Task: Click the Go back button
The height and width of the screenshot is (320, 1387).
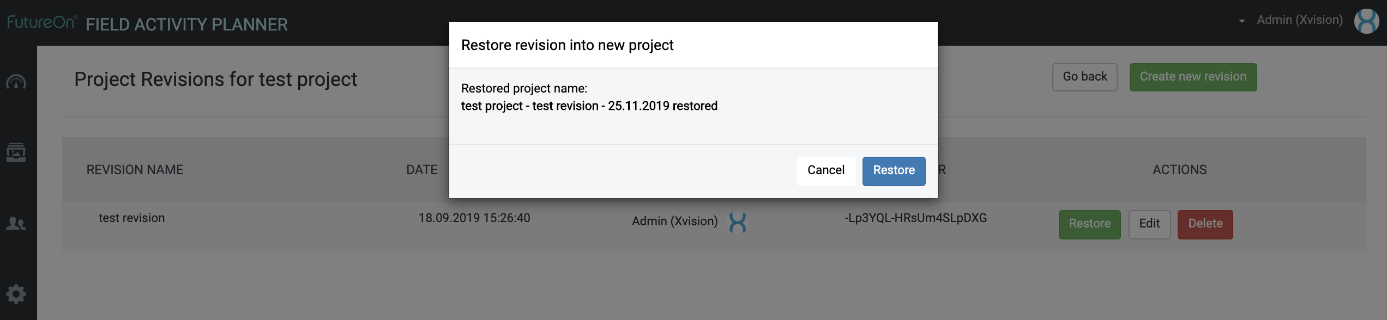Action: [1084, 77]
